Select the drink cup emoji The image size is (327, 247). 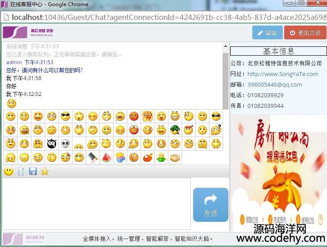click(x=120, y=158)
